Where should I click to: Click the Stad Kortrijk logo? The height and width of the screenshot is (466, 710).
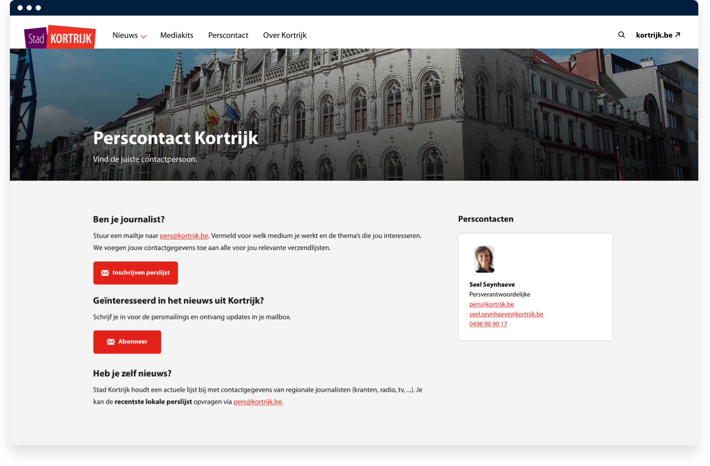(60, 37)
